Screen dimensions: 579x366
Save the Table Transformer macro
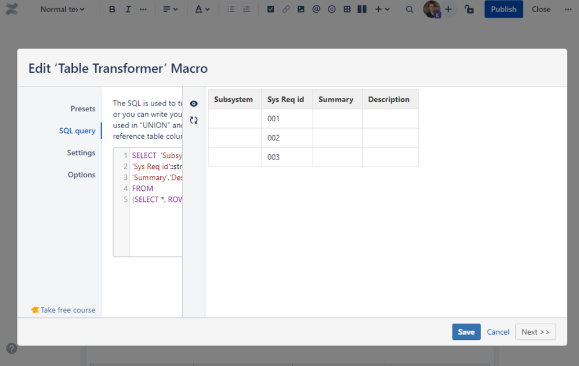[466, 332]
